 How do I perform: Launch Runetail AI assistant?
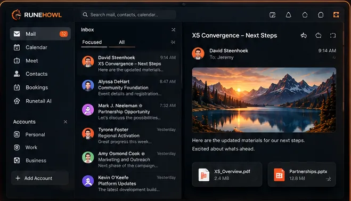click(x=38, y=101)
